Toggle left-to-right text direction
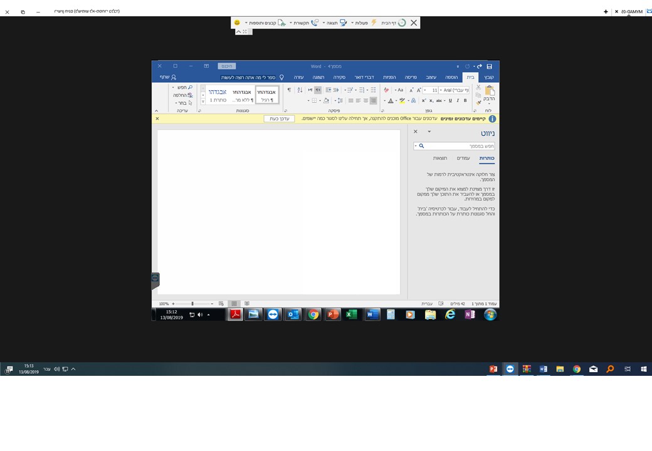652x451 pixels. (x=310, y=90)
